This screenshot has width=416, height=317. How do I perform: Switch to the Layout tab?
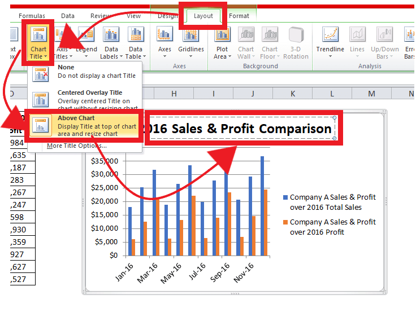click(x=203, y=16)
